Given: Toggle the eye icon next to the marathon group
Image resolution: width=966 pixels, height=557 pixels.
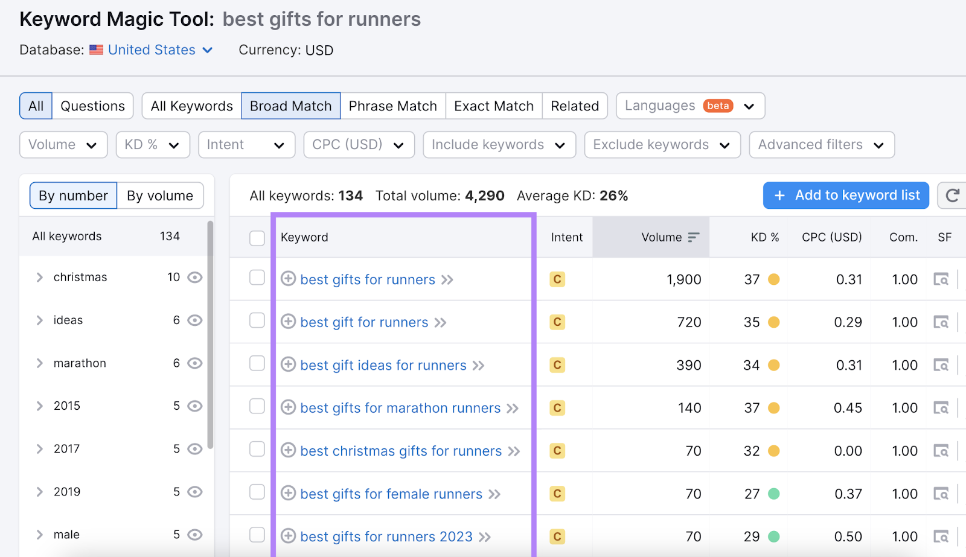Looking at the screenshot, I should point(194,363).
